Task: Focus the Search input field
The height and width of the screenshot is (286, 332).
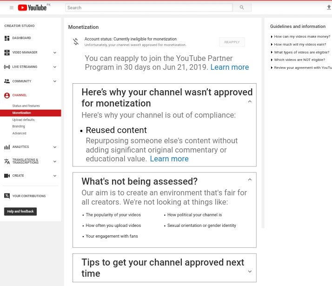Action: coord(149,7)
